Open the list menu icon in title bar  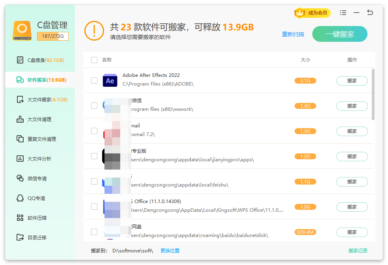(343, 12)
